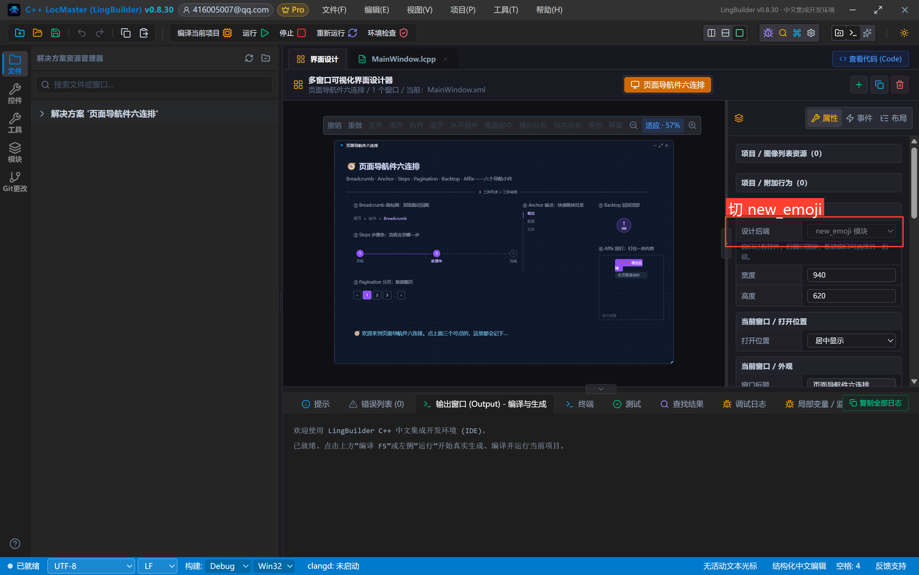Open the 设计后端 new_emoji 模块 dropdown
Viewport: 919px width, 575px height.
(x=851, y=231)
